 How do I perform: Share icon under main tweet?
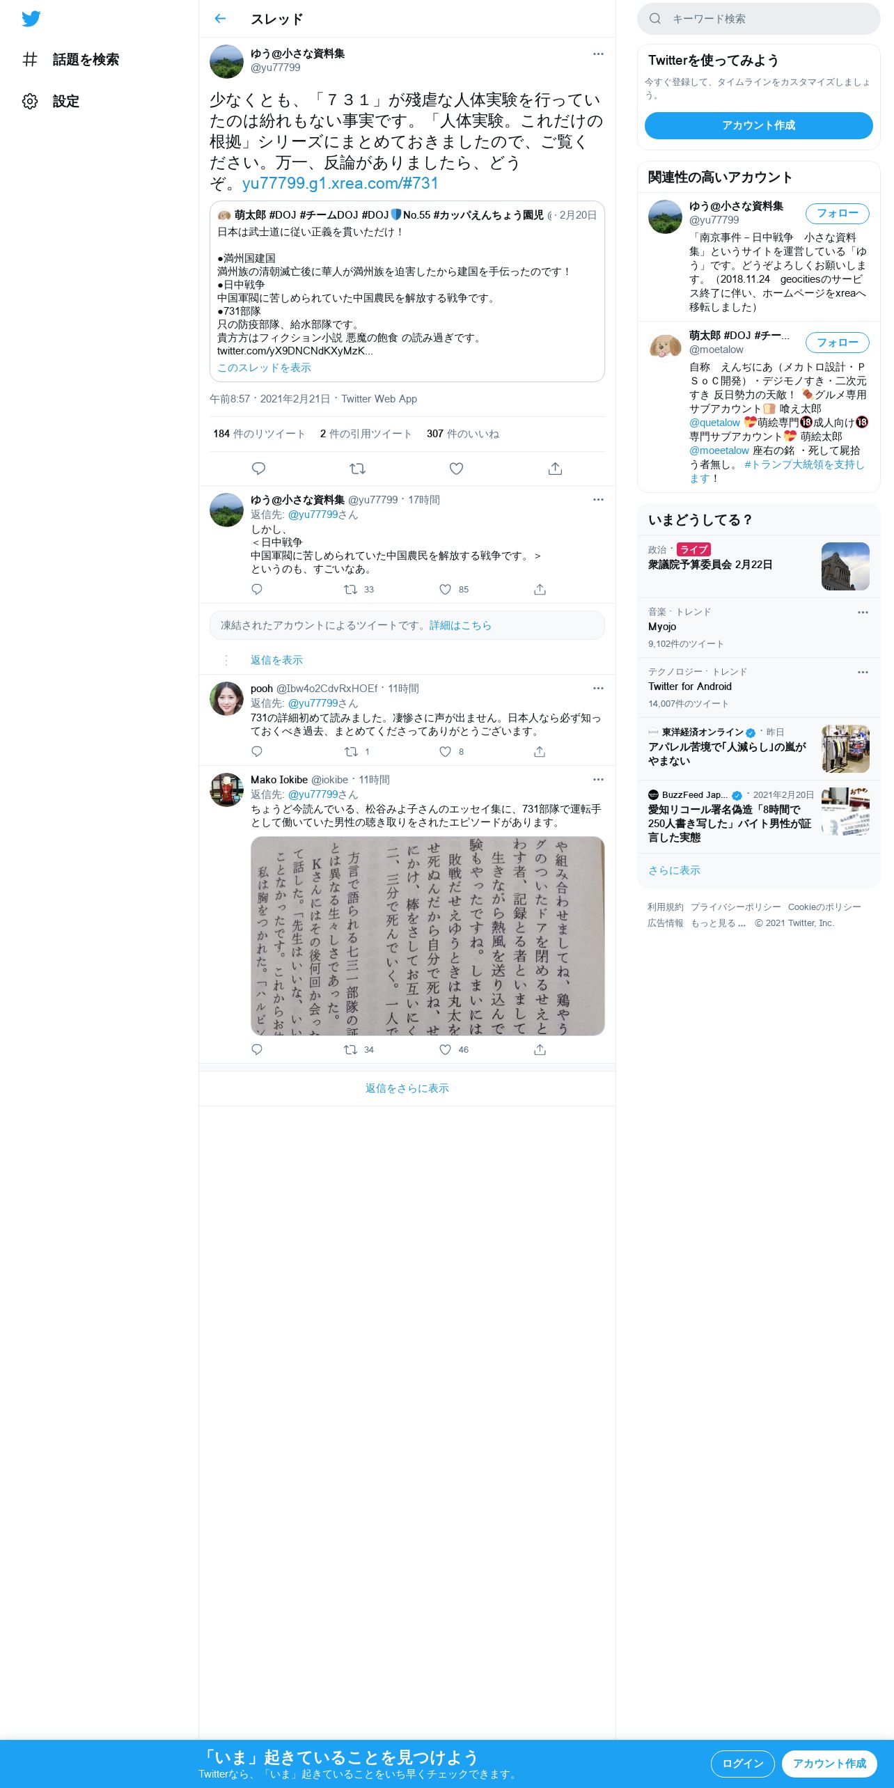(x=555, y=469)
